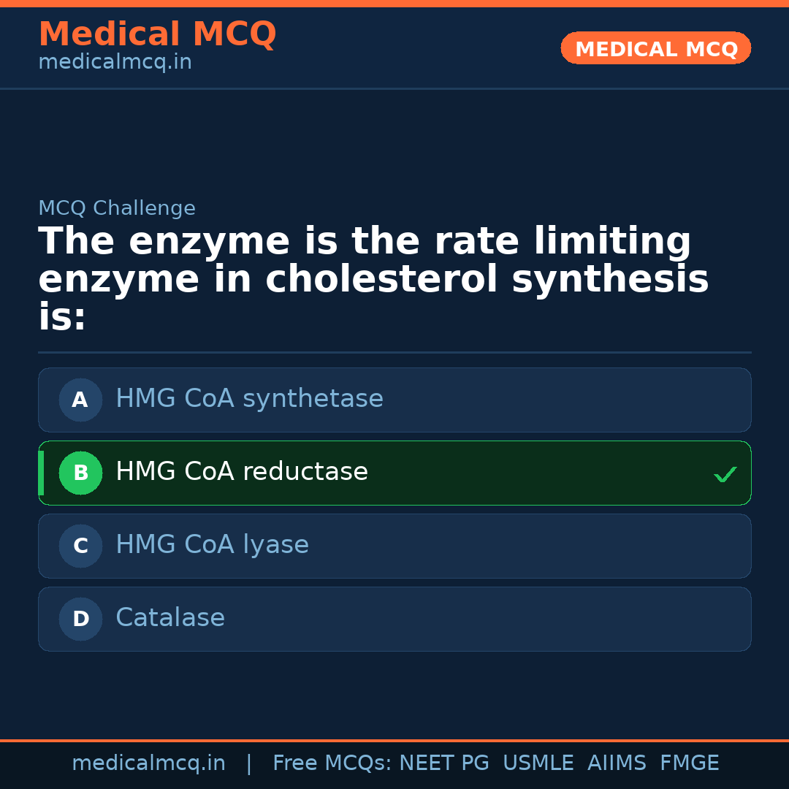Select the HMG CoA synthetase answer
This screenshot has height=789, width=789.
(x=249, y=399)
